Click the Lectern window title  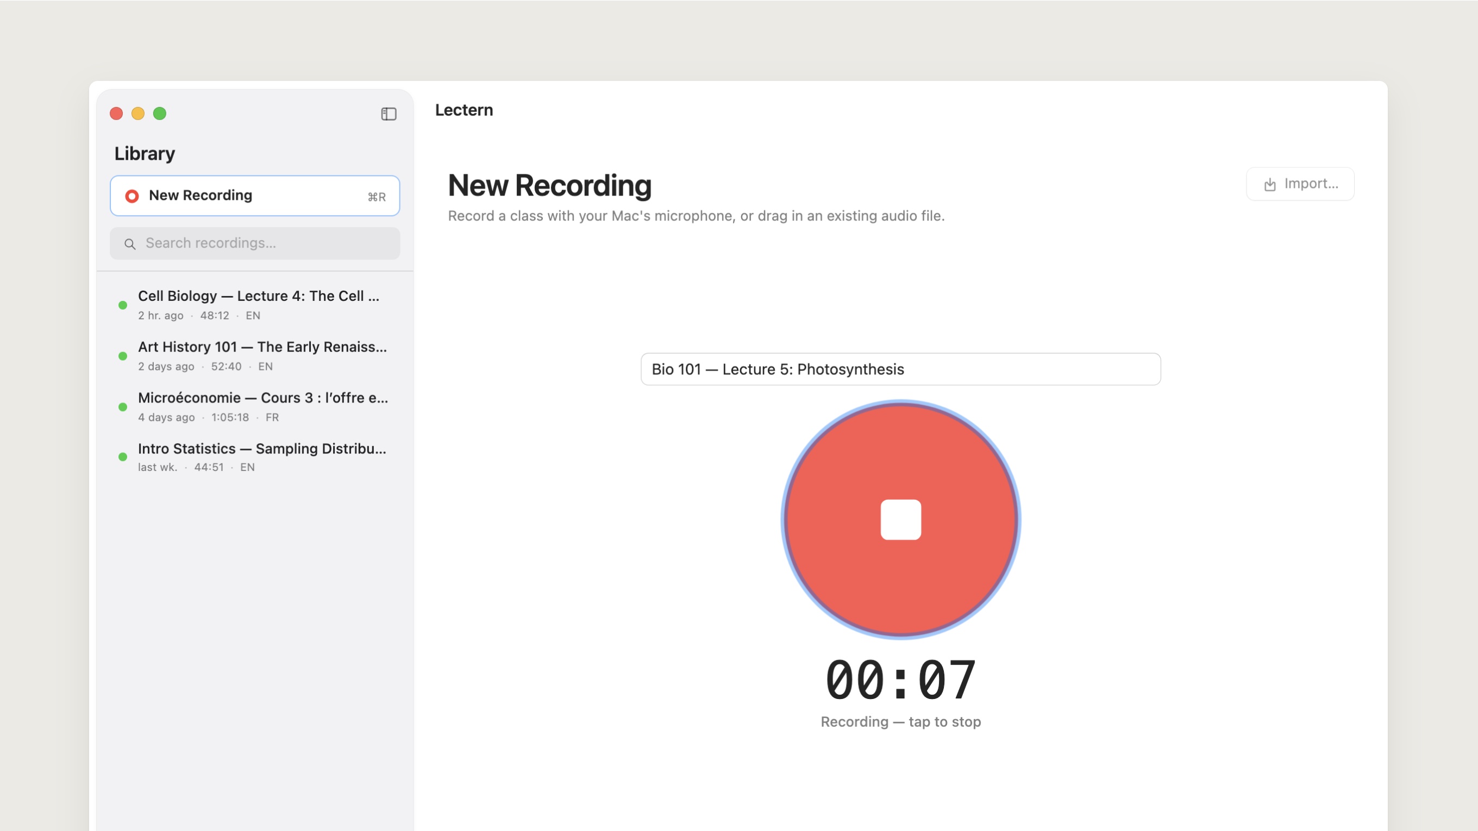pos(464,110)
